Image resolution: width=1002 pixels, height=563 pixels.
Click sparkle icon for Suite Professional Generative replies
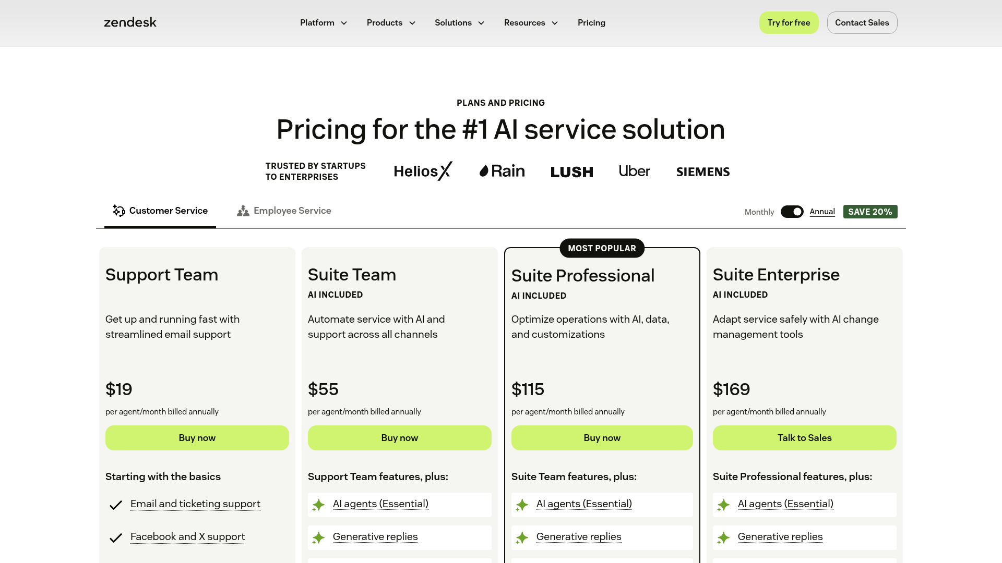(522, 537)
